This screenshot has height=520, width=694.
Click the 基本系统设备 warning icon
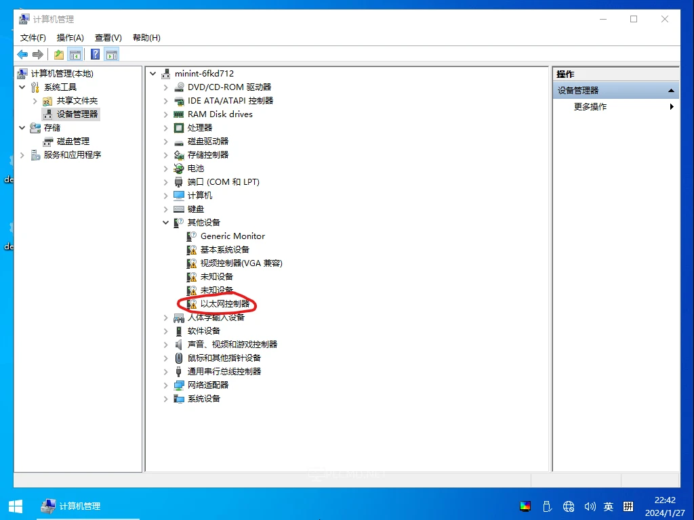pos(192,250)
